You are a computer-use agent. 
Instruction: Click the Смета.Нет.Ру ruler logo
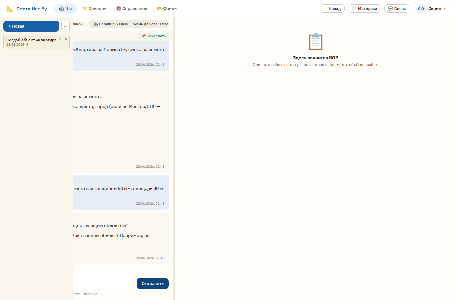pyautogui.click(x=10, y=9)
